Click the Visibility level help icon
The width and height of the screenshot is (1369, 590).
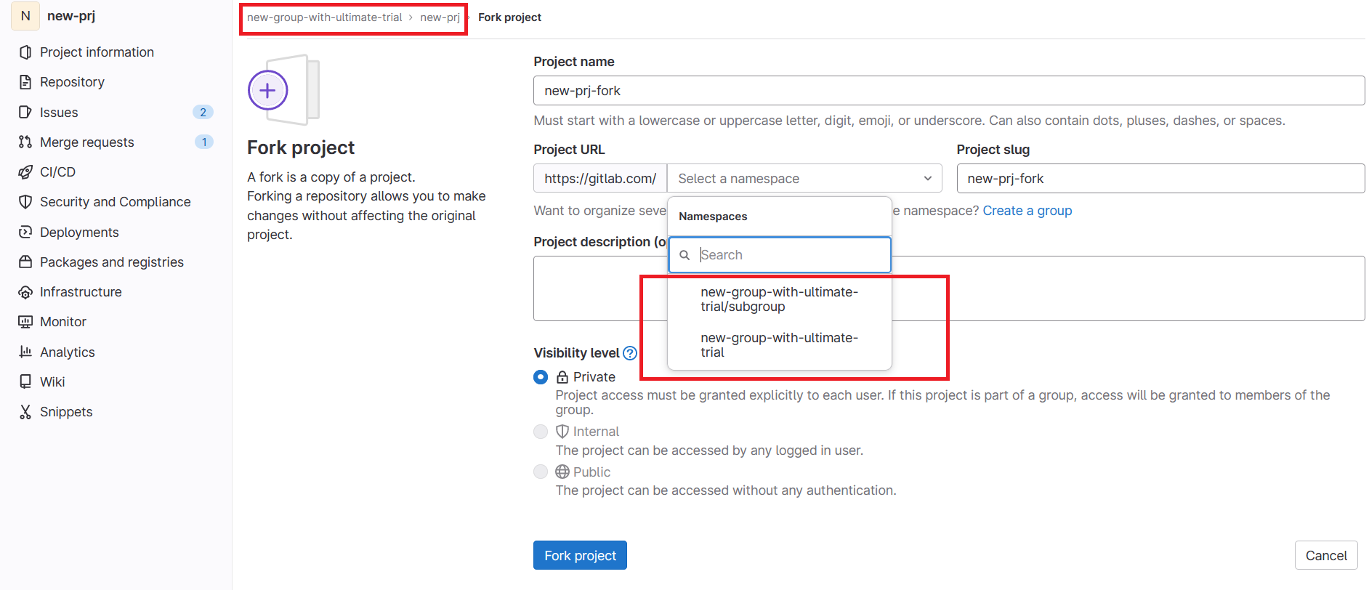(x=630, y=353)
